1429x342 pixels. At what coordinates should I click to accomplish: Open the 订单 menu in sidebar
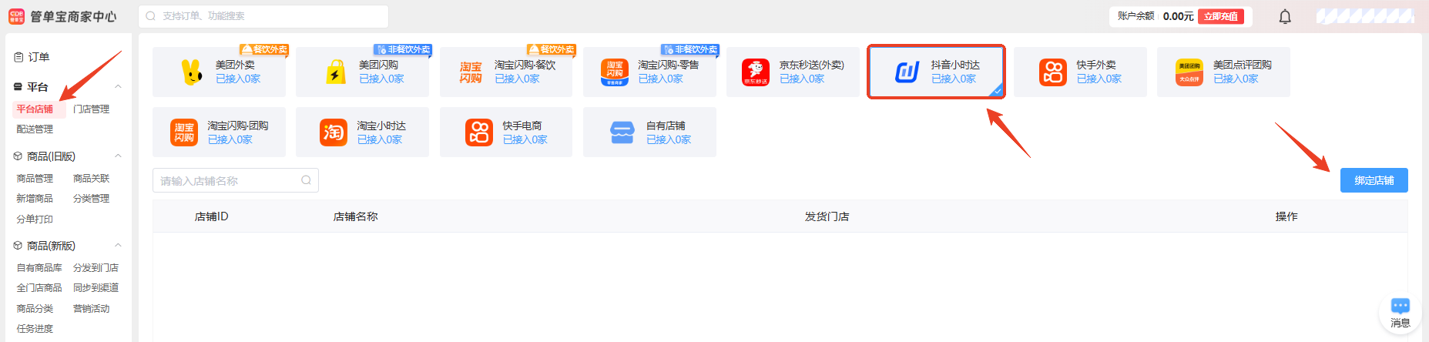tap(39, 57)
